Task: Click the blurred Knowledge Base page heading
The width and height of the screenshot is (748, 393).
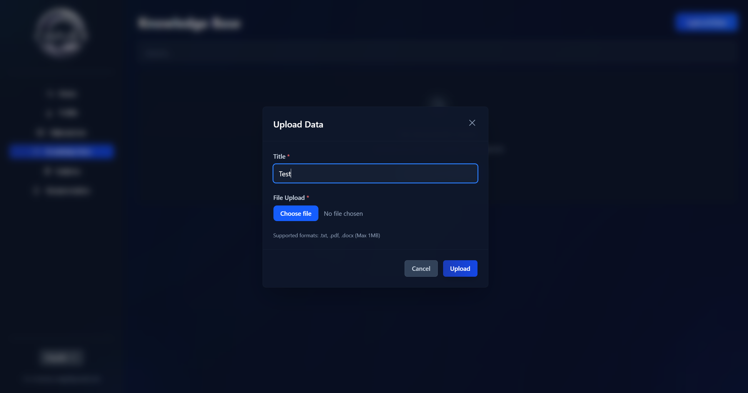Action: 189,23
